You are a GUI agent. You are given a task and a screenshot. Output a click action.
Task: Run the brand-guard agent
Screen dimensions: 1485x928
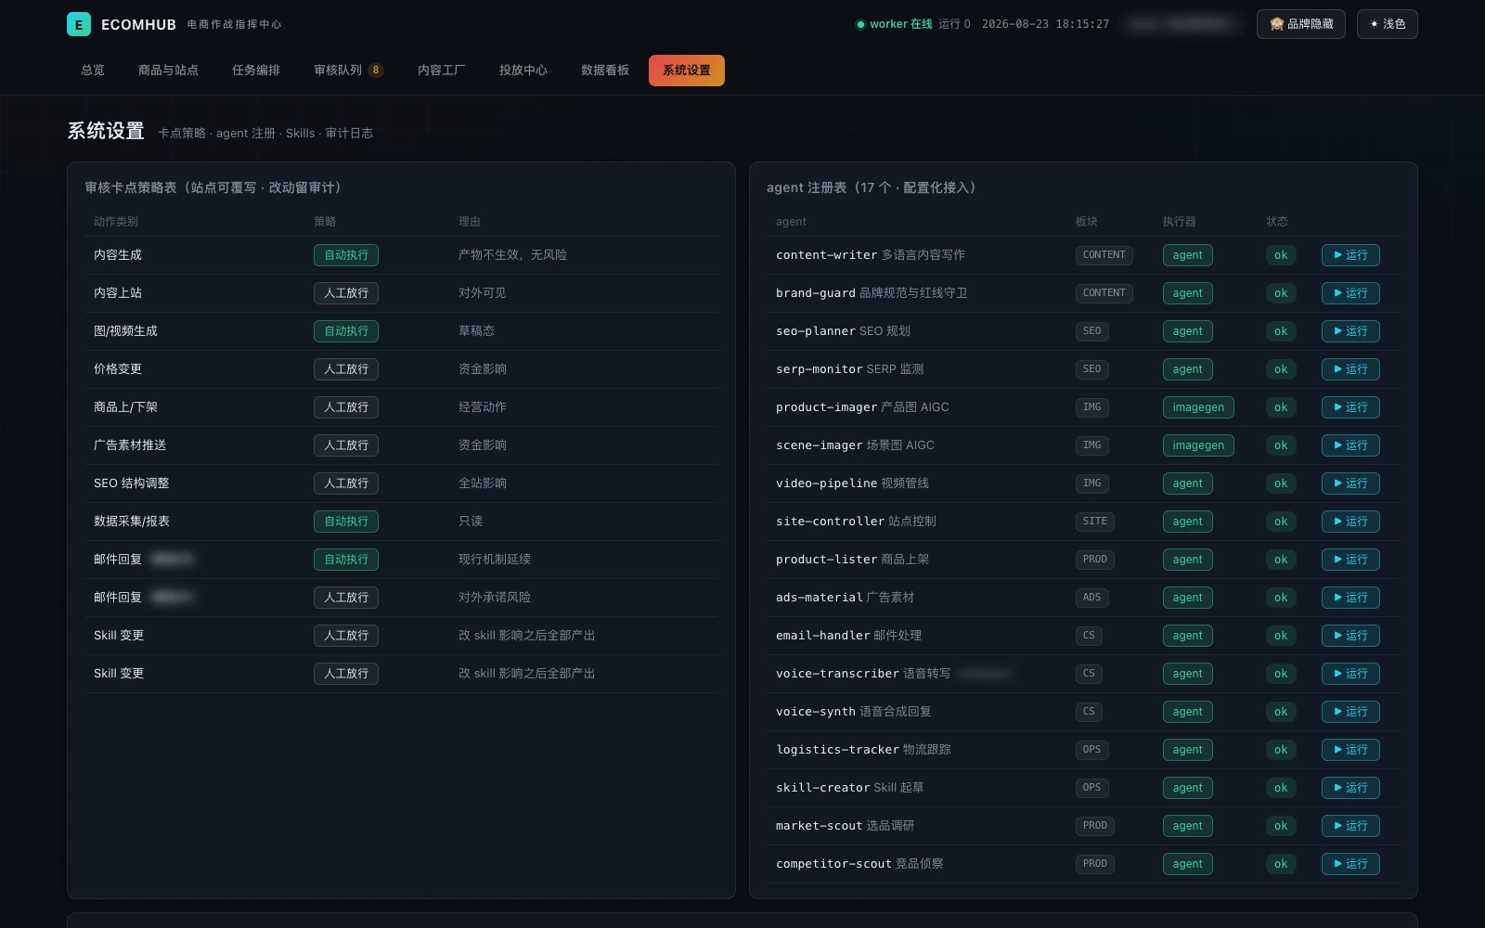(x=1350, y=293)
